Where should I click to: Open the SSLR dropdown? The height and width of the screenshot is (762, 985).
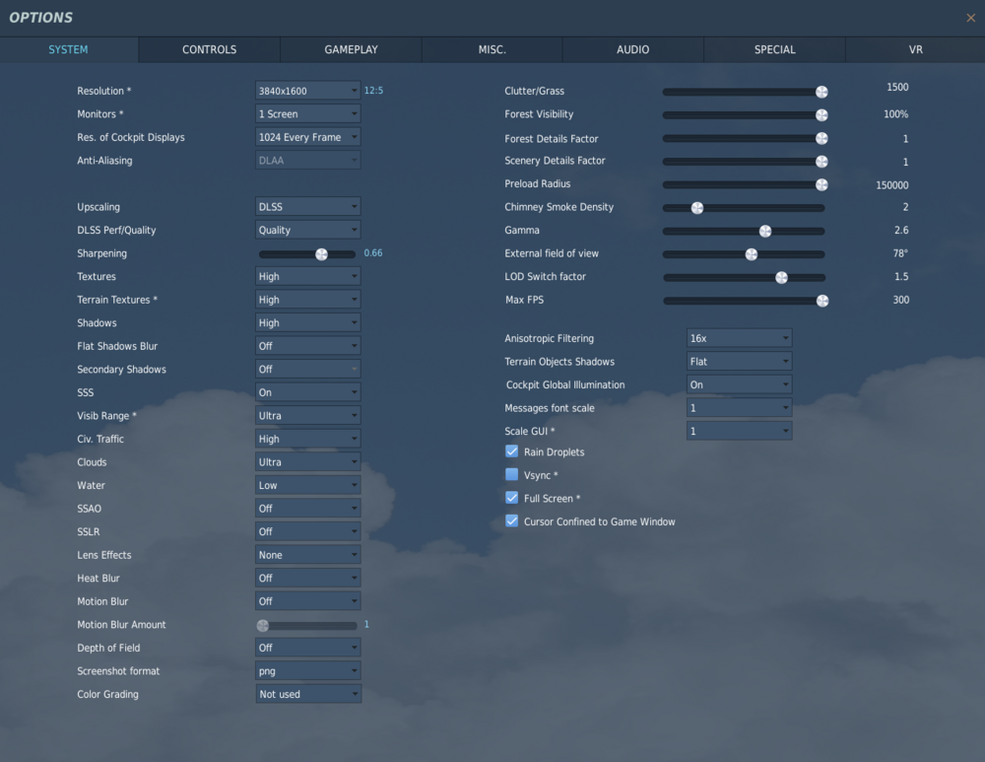coord(307,532)
